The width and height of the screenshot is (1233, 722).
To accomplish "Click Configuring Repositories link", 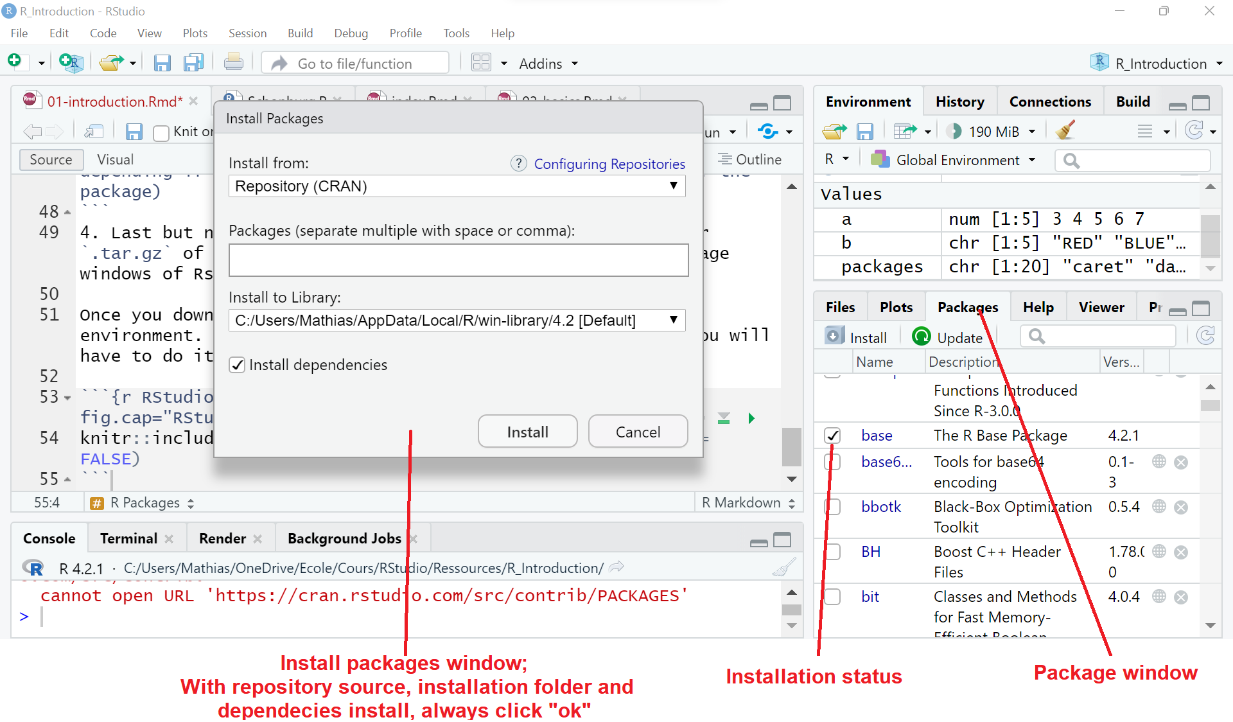I will coord(609,164).
